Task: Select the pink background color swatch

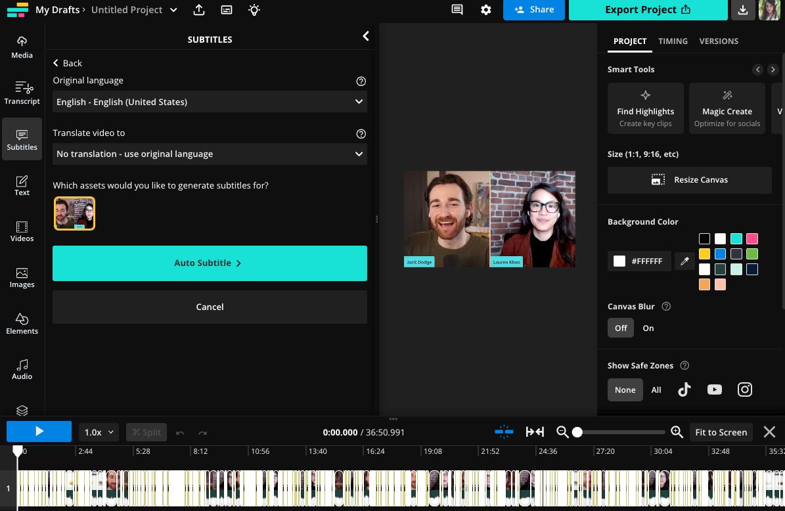Action: (x=752, y=238)
